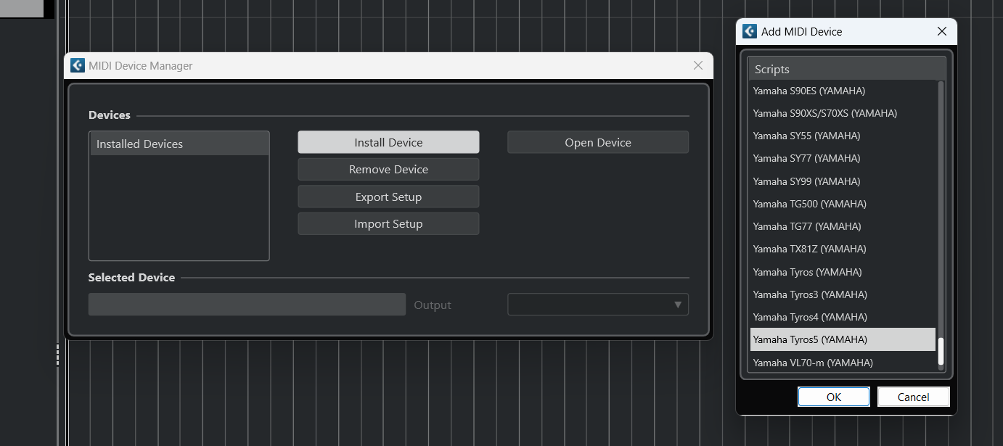Confirm with OK in Add MIDI Device

coord(834,397)
